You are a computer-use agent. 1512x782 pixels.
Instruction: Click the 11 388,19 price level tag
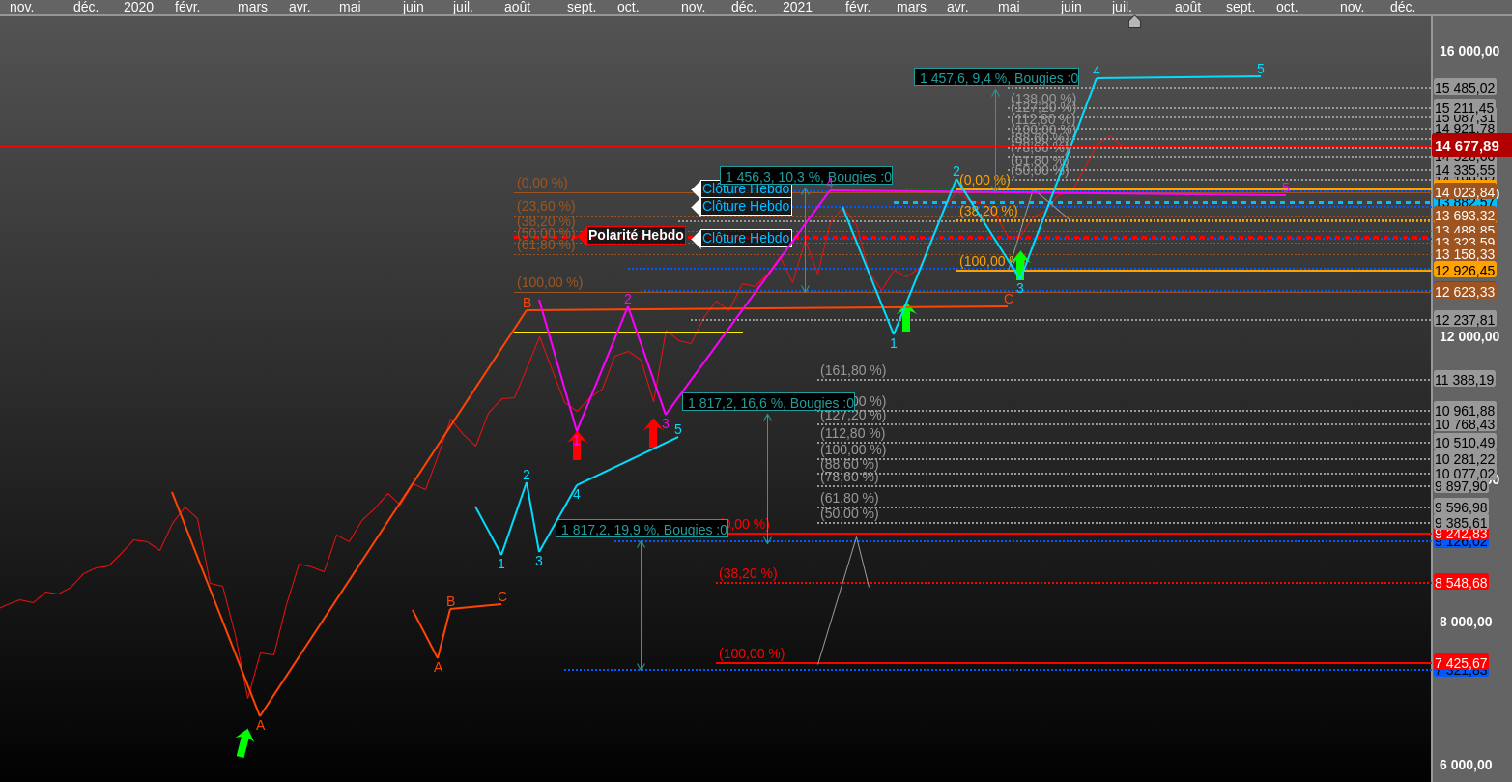click(1465, 380)
